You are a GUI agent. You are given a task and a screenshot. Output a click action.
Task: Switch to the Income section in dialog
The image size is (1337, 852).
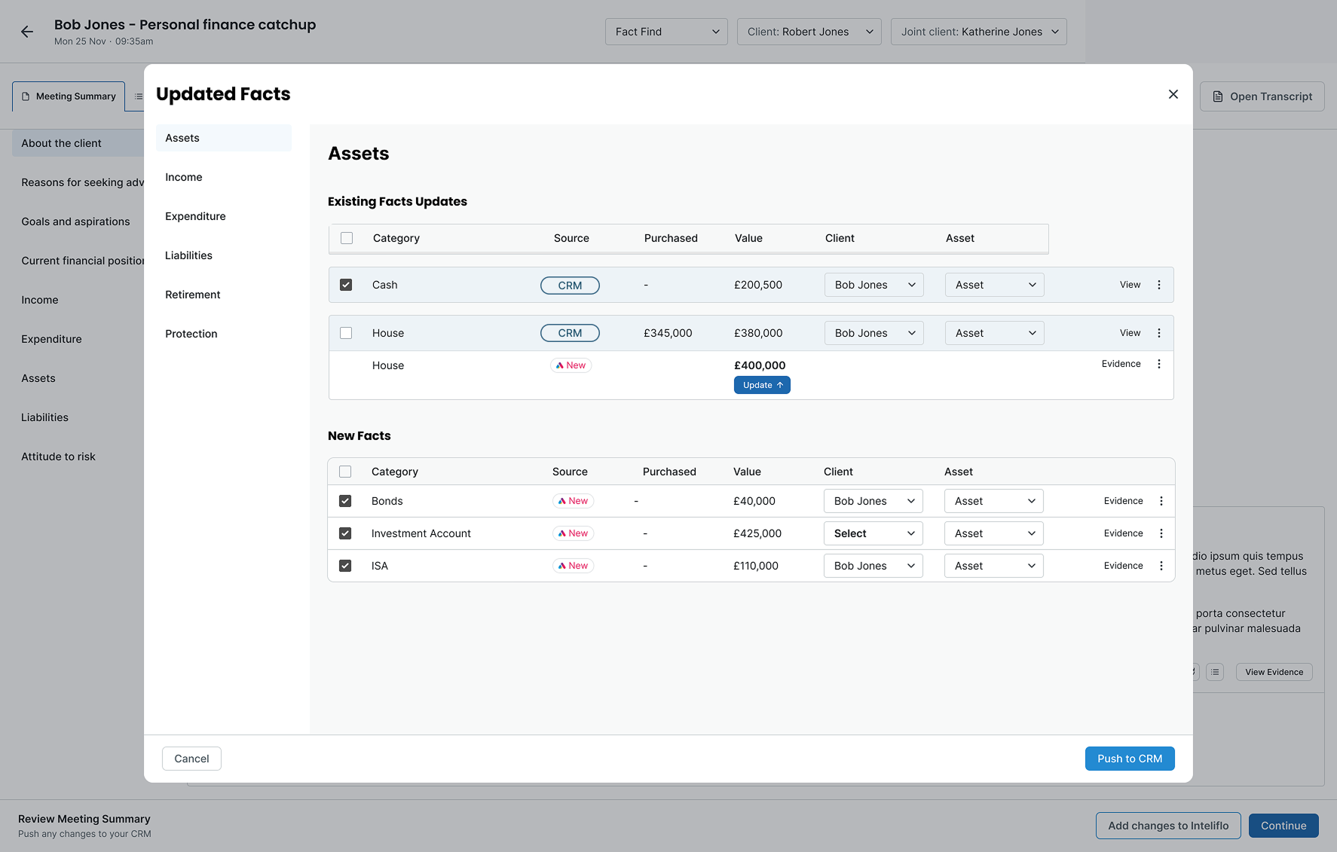pyautogui.click(x=224, y=177)
